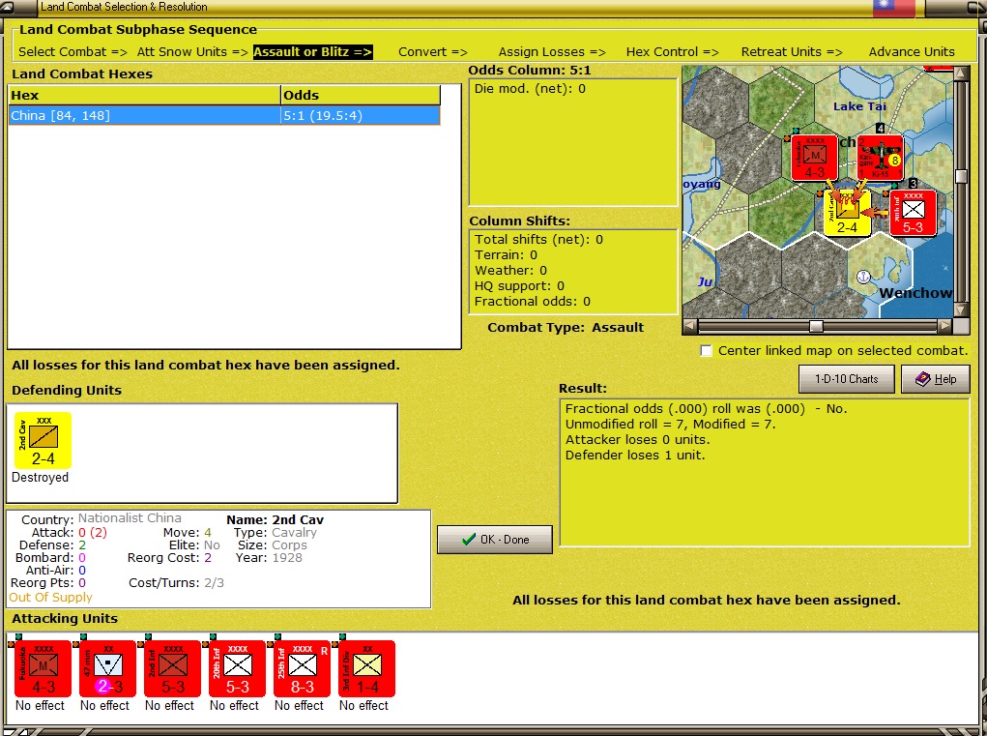This screenshot has width=987, height=736.
Task: Select the 47 mm 2-3 attacking unit counter
Action: [108, 668]
